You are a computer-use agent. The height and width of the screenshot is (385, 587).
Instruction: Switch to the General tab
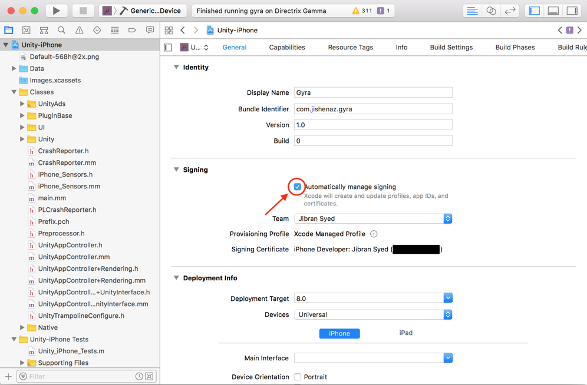coord(235,48)
